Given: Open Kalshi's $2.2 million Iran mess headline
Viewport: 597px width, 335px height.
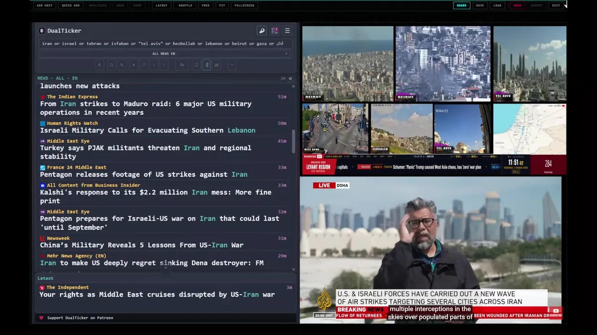Looking at the screenshot, I should (156, 196).
